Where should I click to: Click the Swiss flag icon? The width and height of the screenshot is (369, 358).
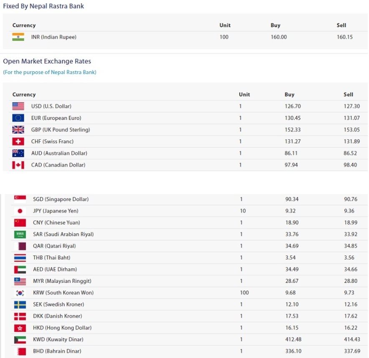(18, 141)
